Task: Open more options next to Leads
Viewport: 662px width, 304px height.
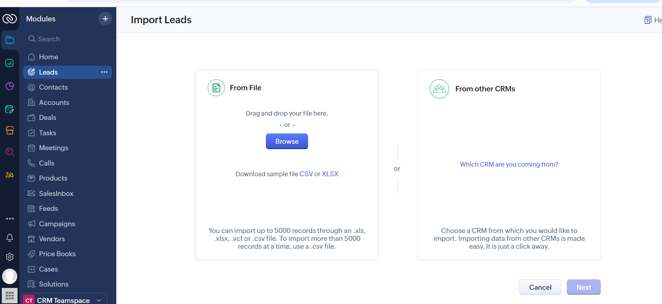Action: click(104, 72)
